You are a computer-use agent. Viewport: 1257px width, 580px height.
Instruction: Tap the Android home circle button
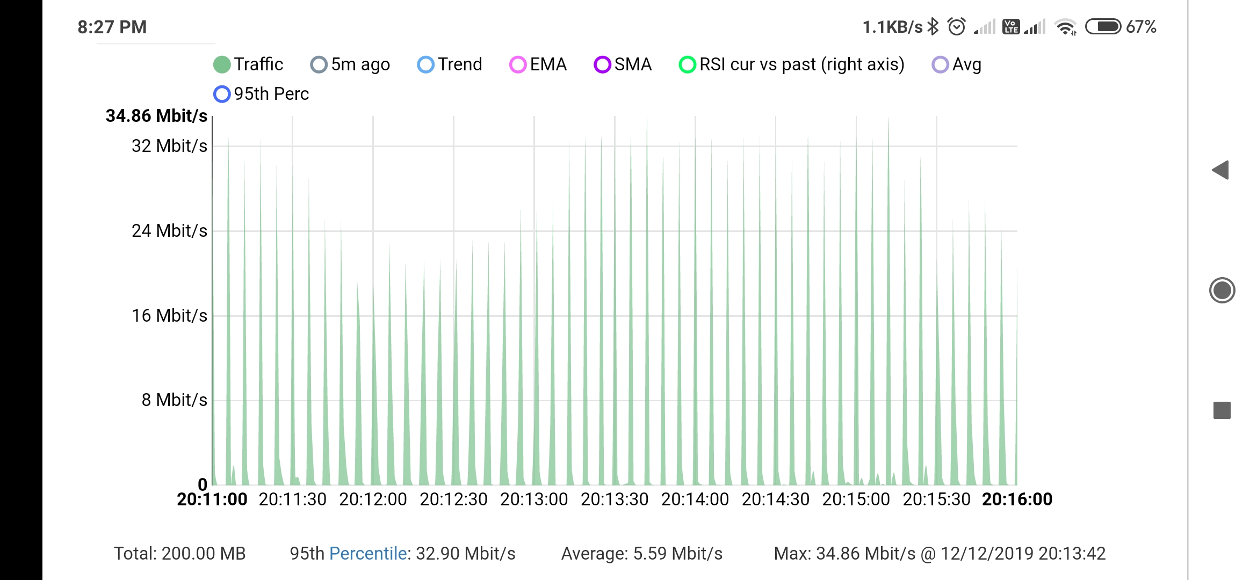point(1222,291)
